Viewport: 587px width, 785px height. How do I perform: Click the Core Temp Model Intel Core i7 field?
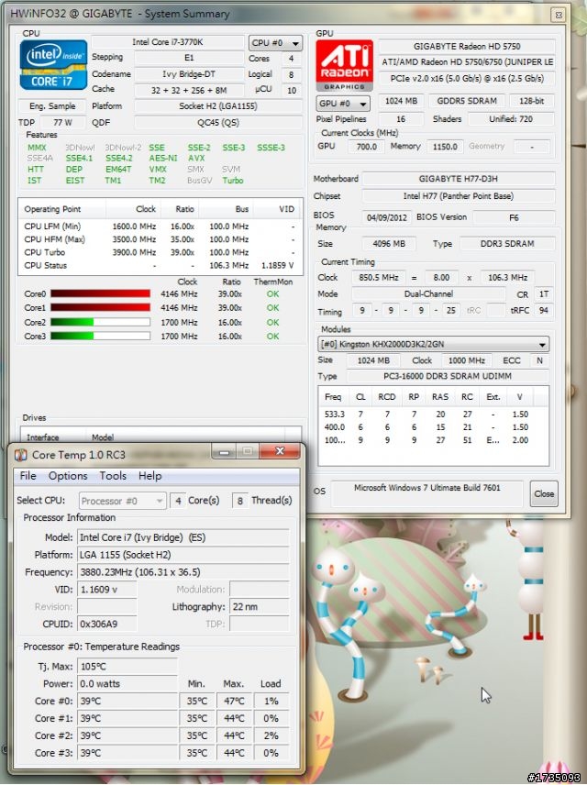[x=183, y=537]
